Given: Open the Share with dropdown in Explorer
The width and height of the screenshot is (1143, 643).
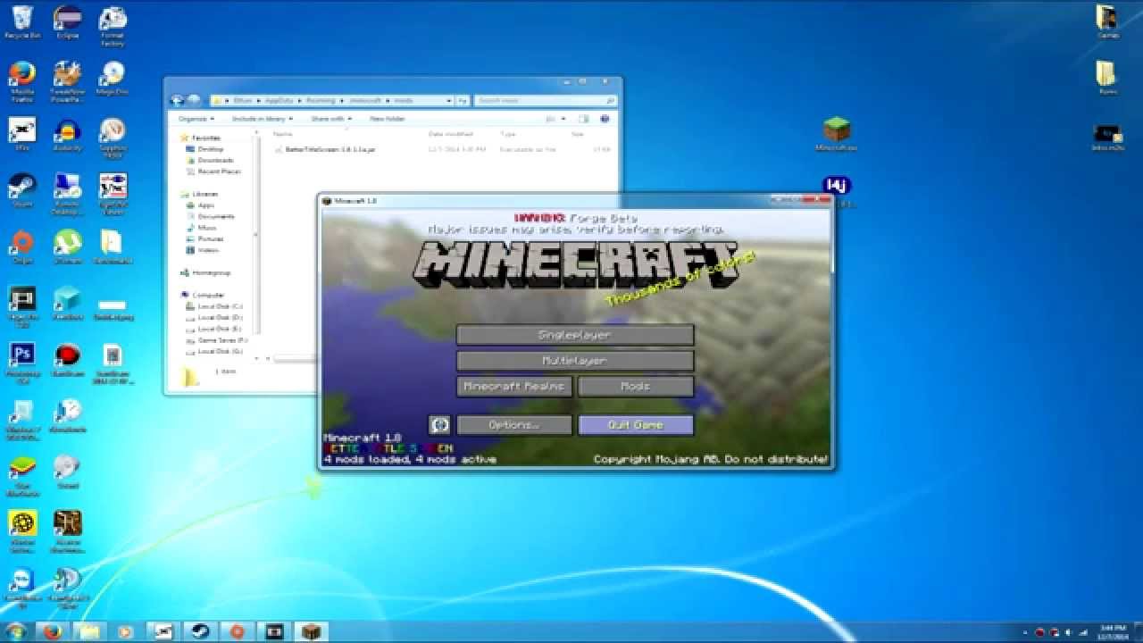Looking at the screenshot, I should (330, 118).
